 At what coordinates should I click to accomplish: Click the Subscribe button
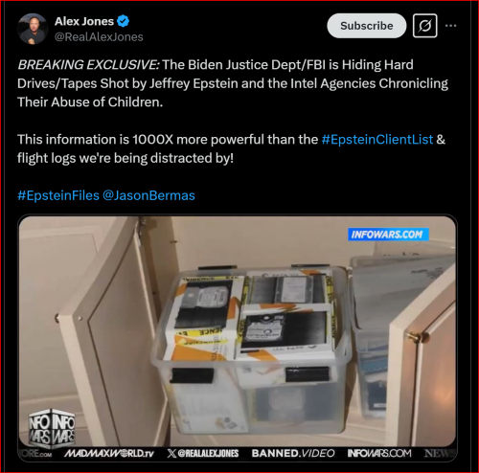click(366, 26)
